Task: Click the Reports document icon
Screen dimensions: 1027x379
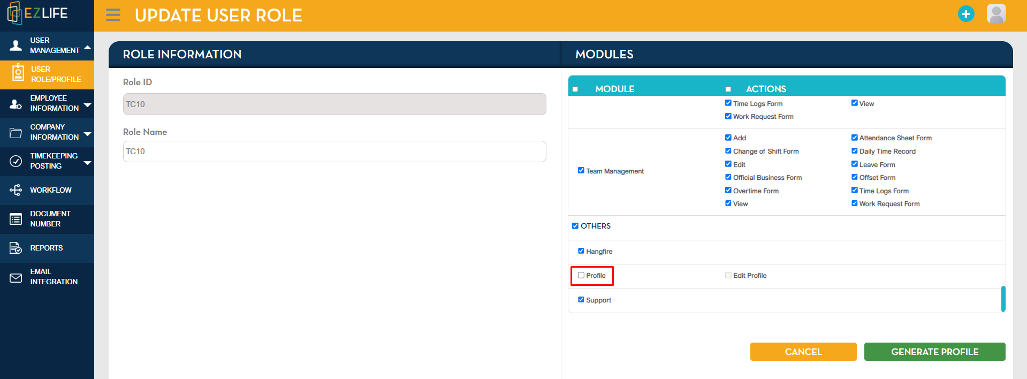Action: click(16, 248)
